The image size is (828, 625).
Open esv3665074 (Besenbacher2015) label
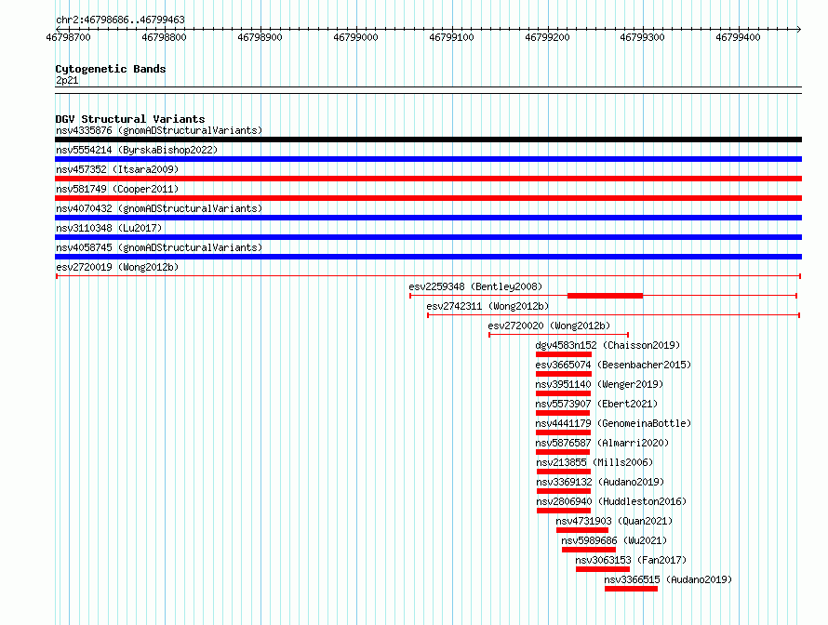pos(613,365)
